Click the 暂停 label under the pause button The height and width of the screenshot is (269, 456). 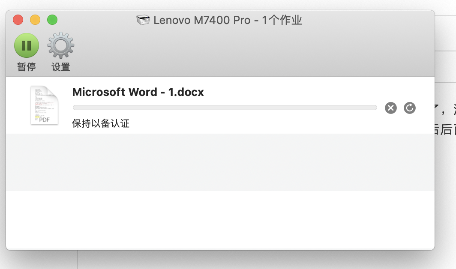point(27,67)
